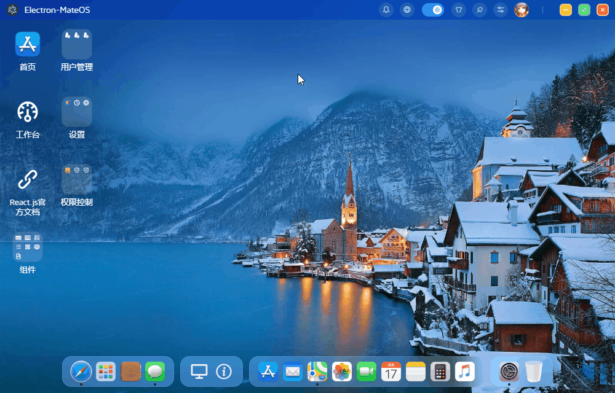
Task: Click the orange close window button
Action: click(x=603, y=10)
